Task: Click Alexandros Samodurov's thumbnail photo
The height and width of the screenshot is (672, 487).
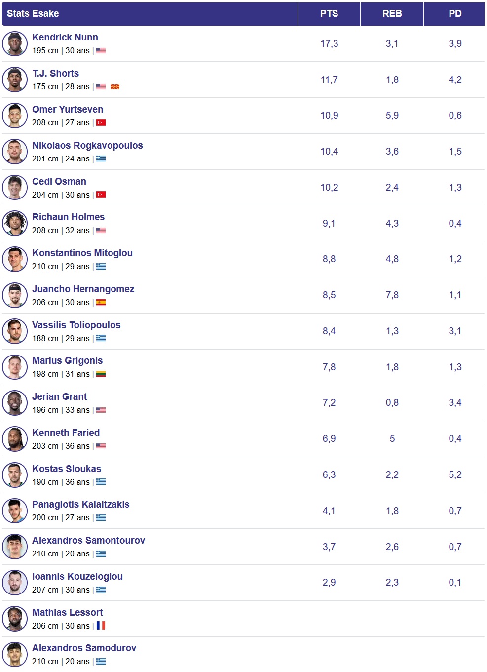Action: pos(15,655)
